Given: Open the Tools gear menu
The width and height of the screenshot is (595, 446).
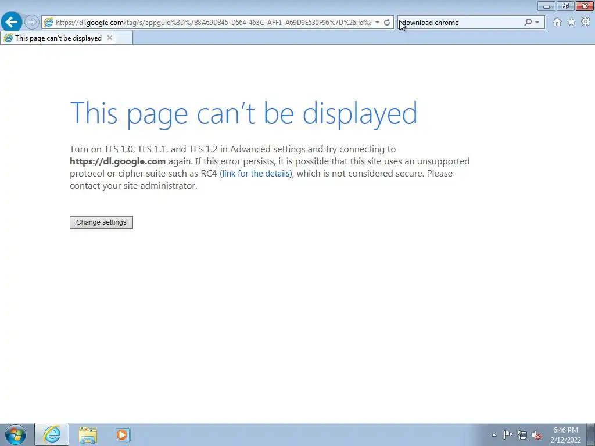Looking at the screenshot, I should click(586, 22).
